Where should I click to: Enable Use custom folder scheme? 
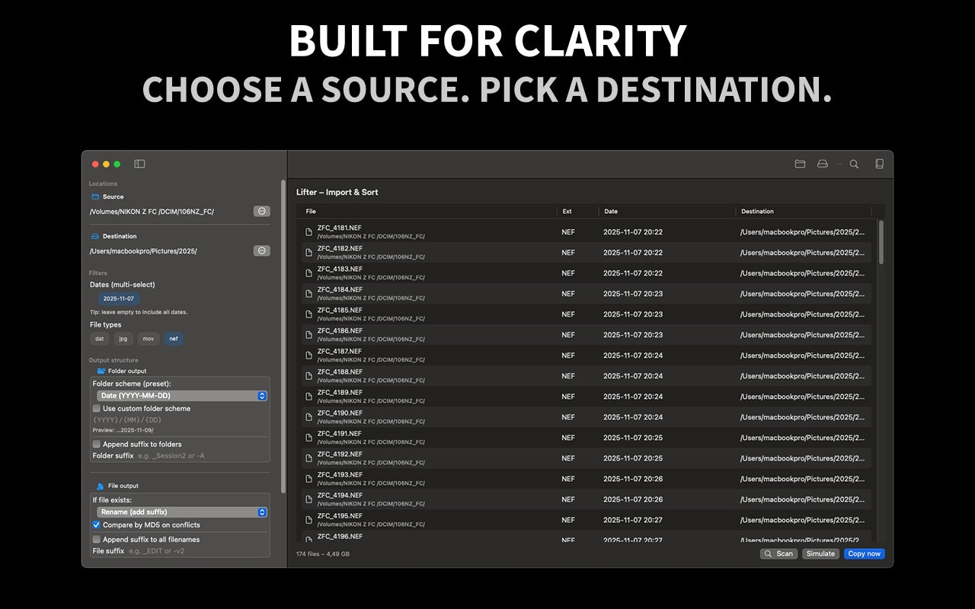[94, 409]
